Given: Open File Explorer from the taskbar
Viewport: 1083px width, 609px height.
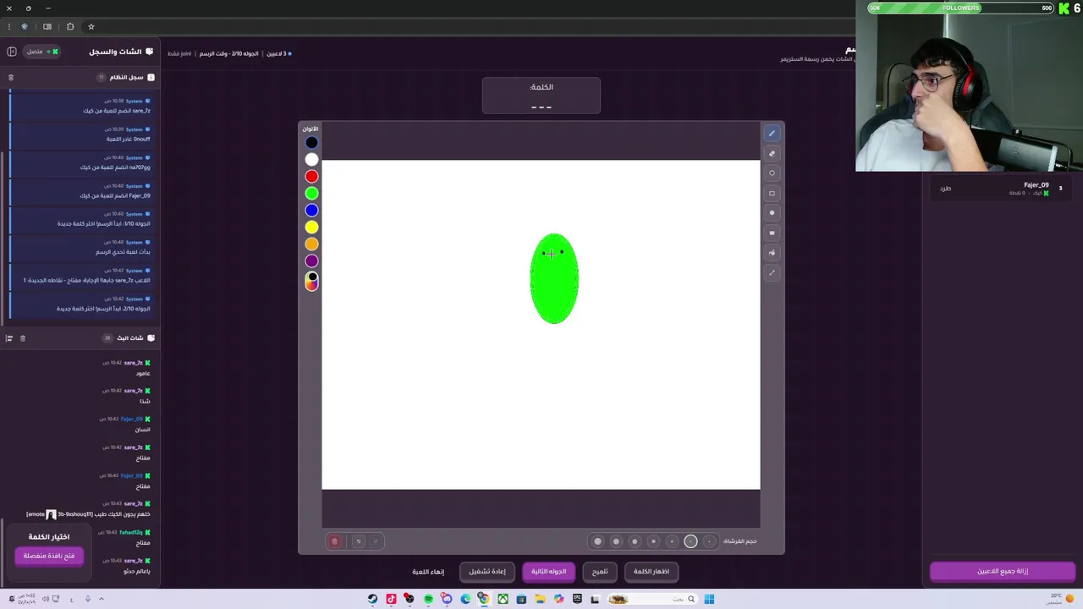Looking at the screenshot, I should [540, 599].
